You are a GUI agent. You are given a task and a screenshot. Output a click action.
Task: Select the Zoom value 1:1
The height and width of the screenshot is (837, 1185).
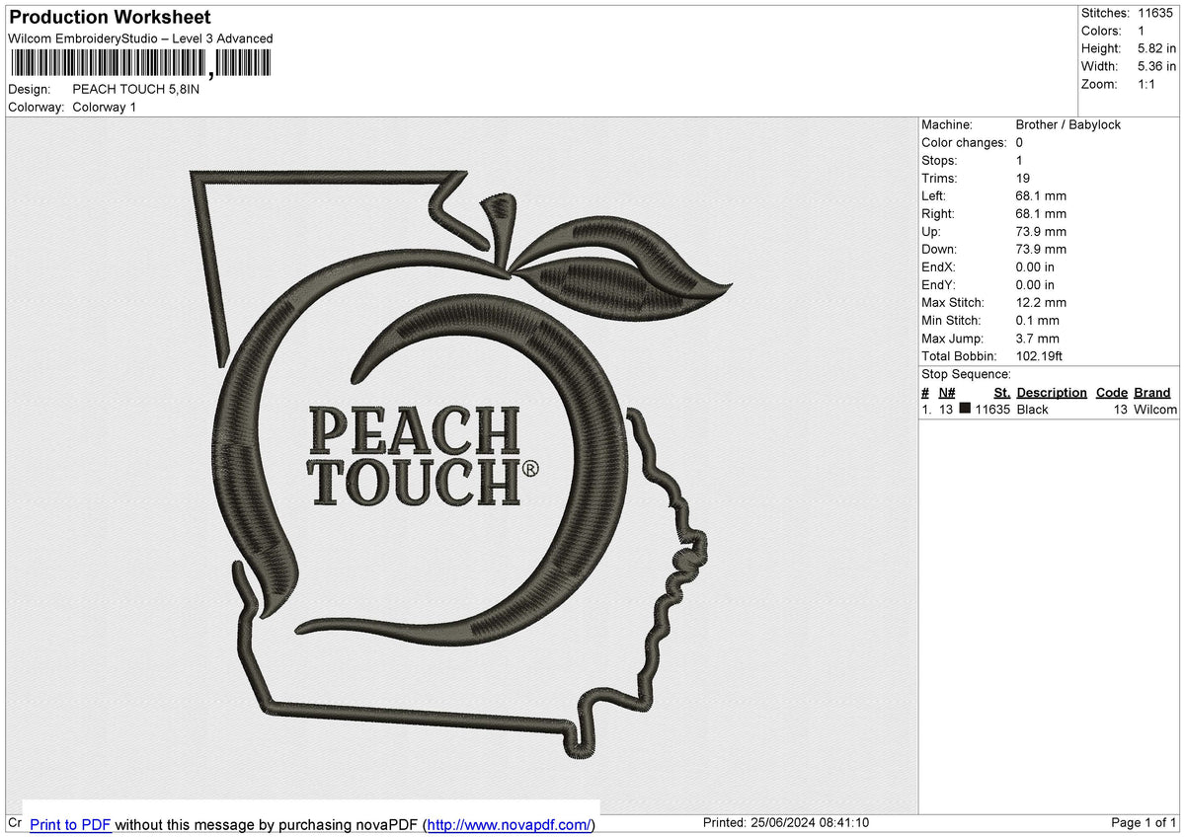[x=1147, y=84]
